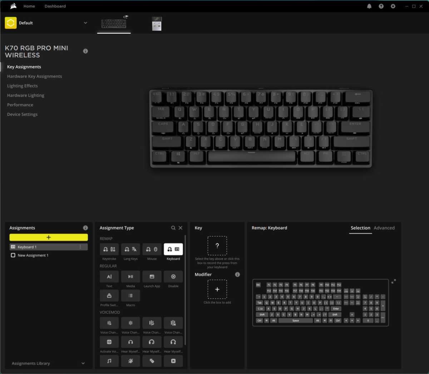Click the spacebar on the K70 image

tap(252, 157)
